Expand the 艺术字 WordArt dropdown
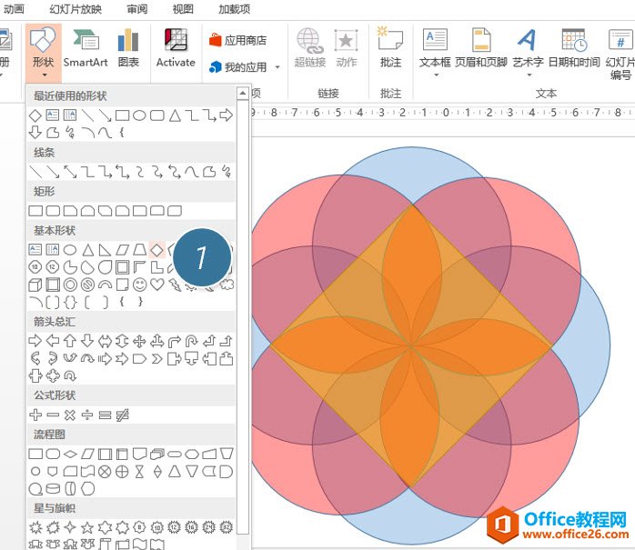This screenshot has width=635, height=550. [x=529, y=75]
